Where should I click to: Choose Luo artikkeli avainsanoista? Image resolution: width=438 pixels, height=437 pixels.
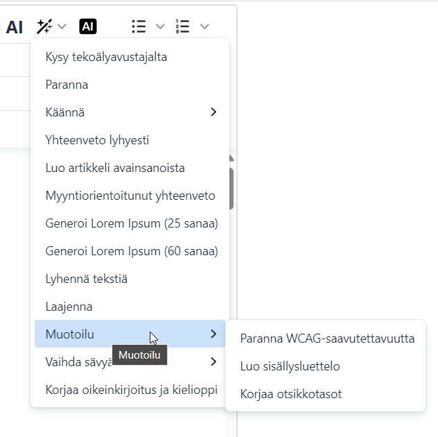(x=130, y=168)
